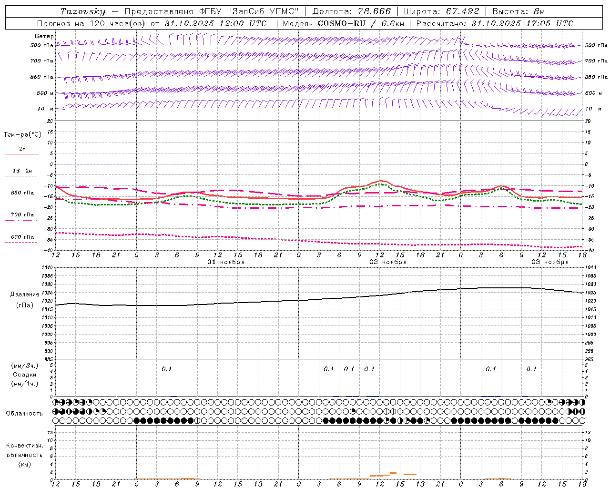
Task: Click the "03 ноября" date label
Action: click(550, 262)
